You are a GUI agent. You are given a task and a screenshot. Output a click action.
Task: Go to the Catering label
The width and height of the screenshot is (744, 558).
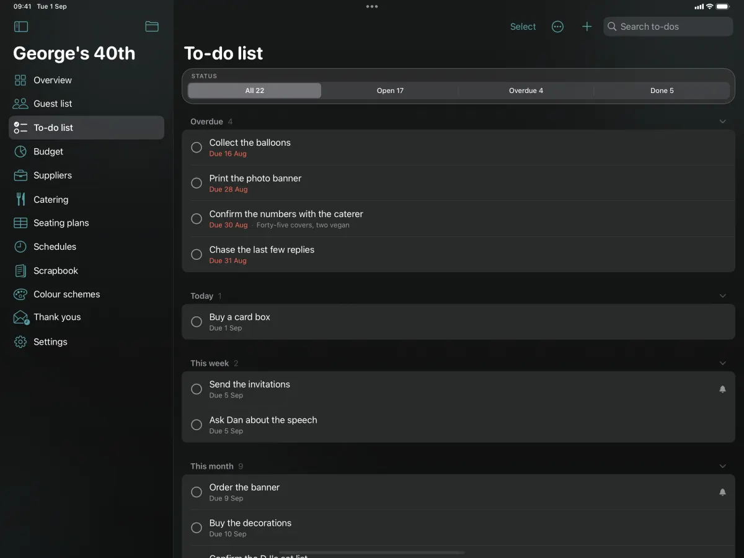tap(51, 200)
